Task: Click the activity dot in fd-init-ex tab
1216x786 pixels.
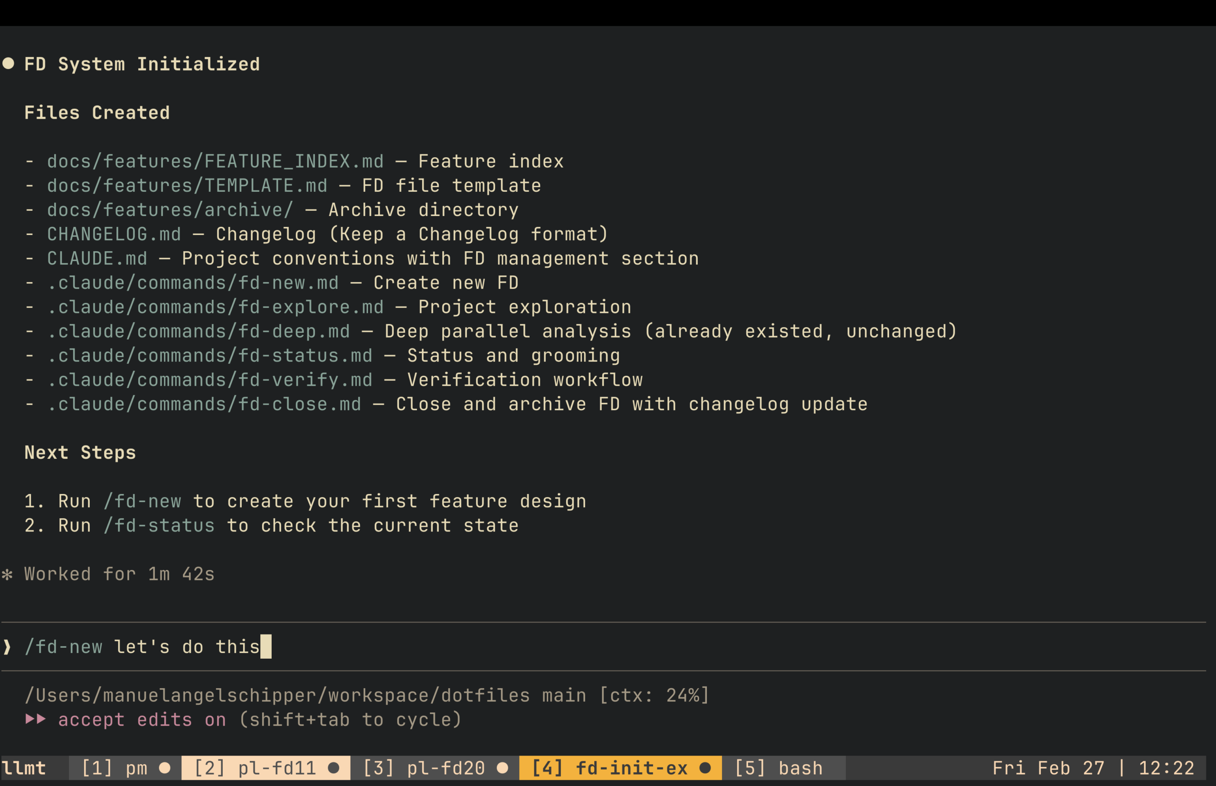Action: (705, 767)
